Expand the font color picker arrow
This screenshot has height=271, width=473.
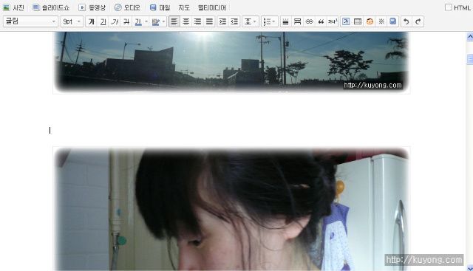[x=146, y=21]
